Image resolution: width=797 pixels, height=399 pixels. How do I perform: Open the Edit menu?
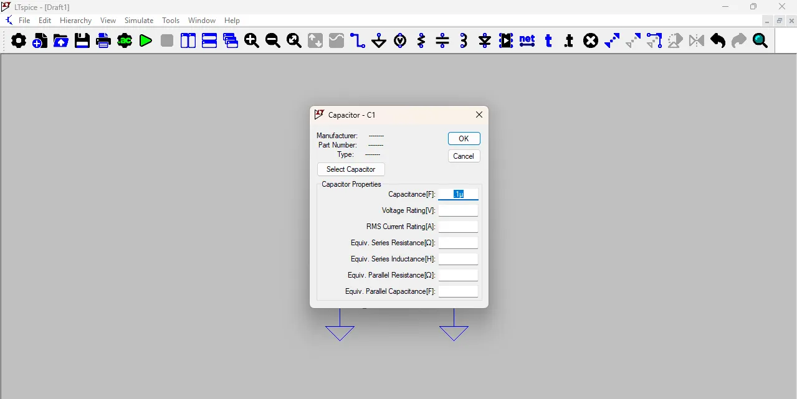coord(45,21)
